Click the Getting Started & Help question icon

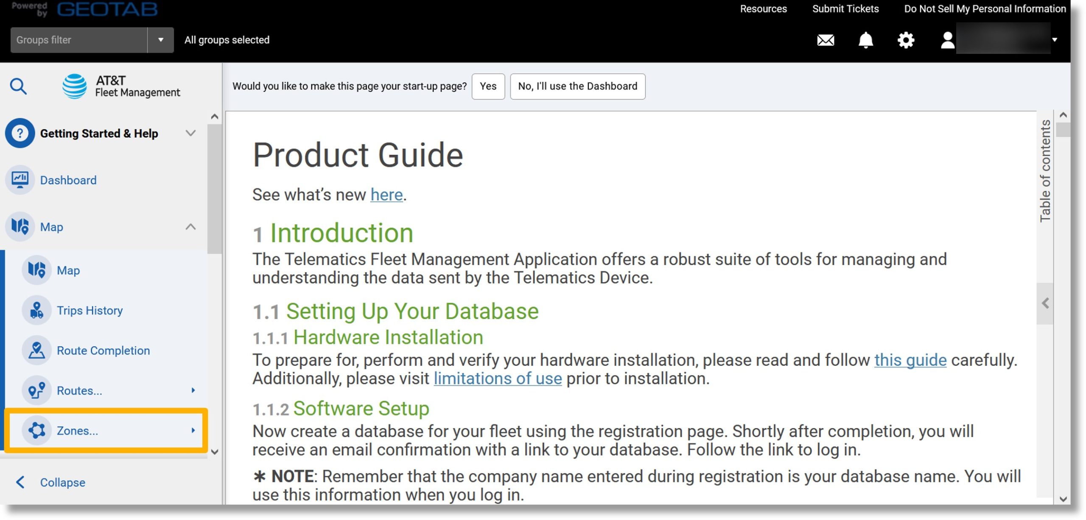click(20, 133)
